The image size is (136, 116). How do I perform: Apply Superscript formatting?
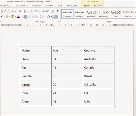pos(2,17)
